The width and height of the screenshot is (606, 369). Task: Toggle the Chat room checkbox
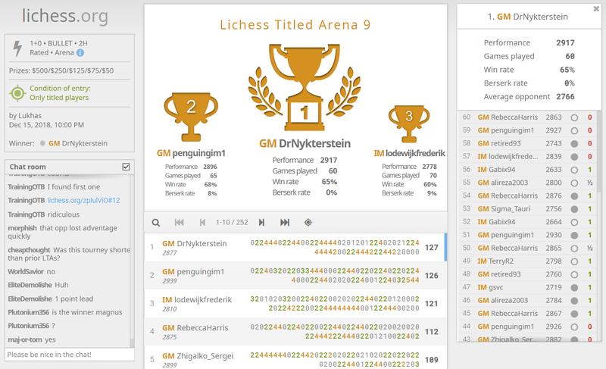click(126, 167)
